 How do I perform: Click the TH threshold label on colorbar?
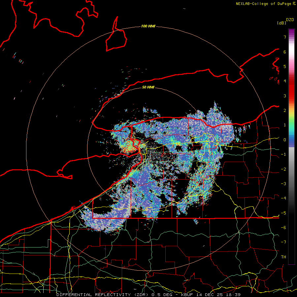[283, 257]
